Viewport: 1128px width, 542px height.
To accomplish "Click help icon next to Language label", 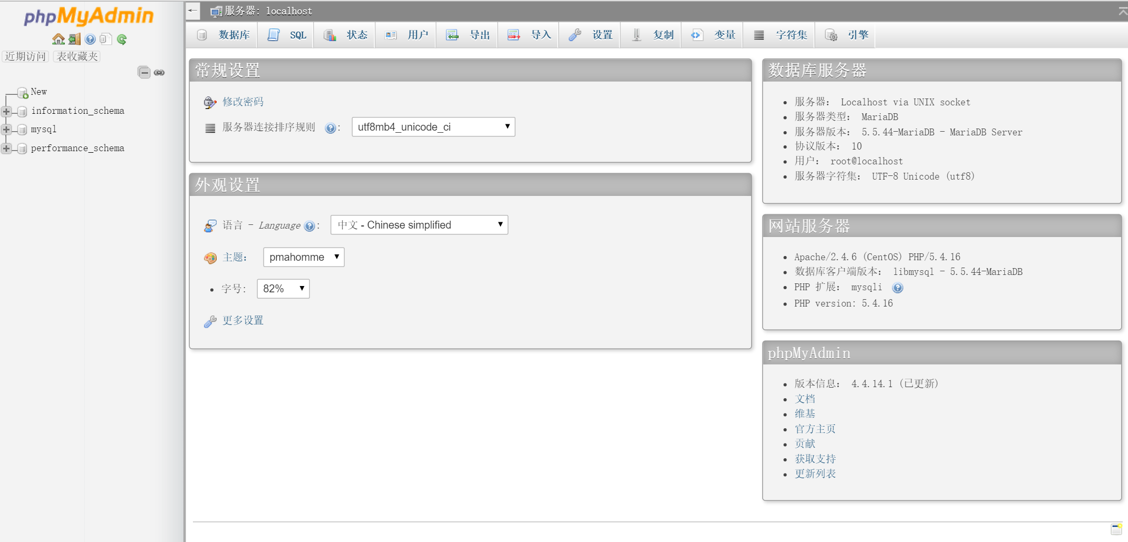I will tap(310, 226).
